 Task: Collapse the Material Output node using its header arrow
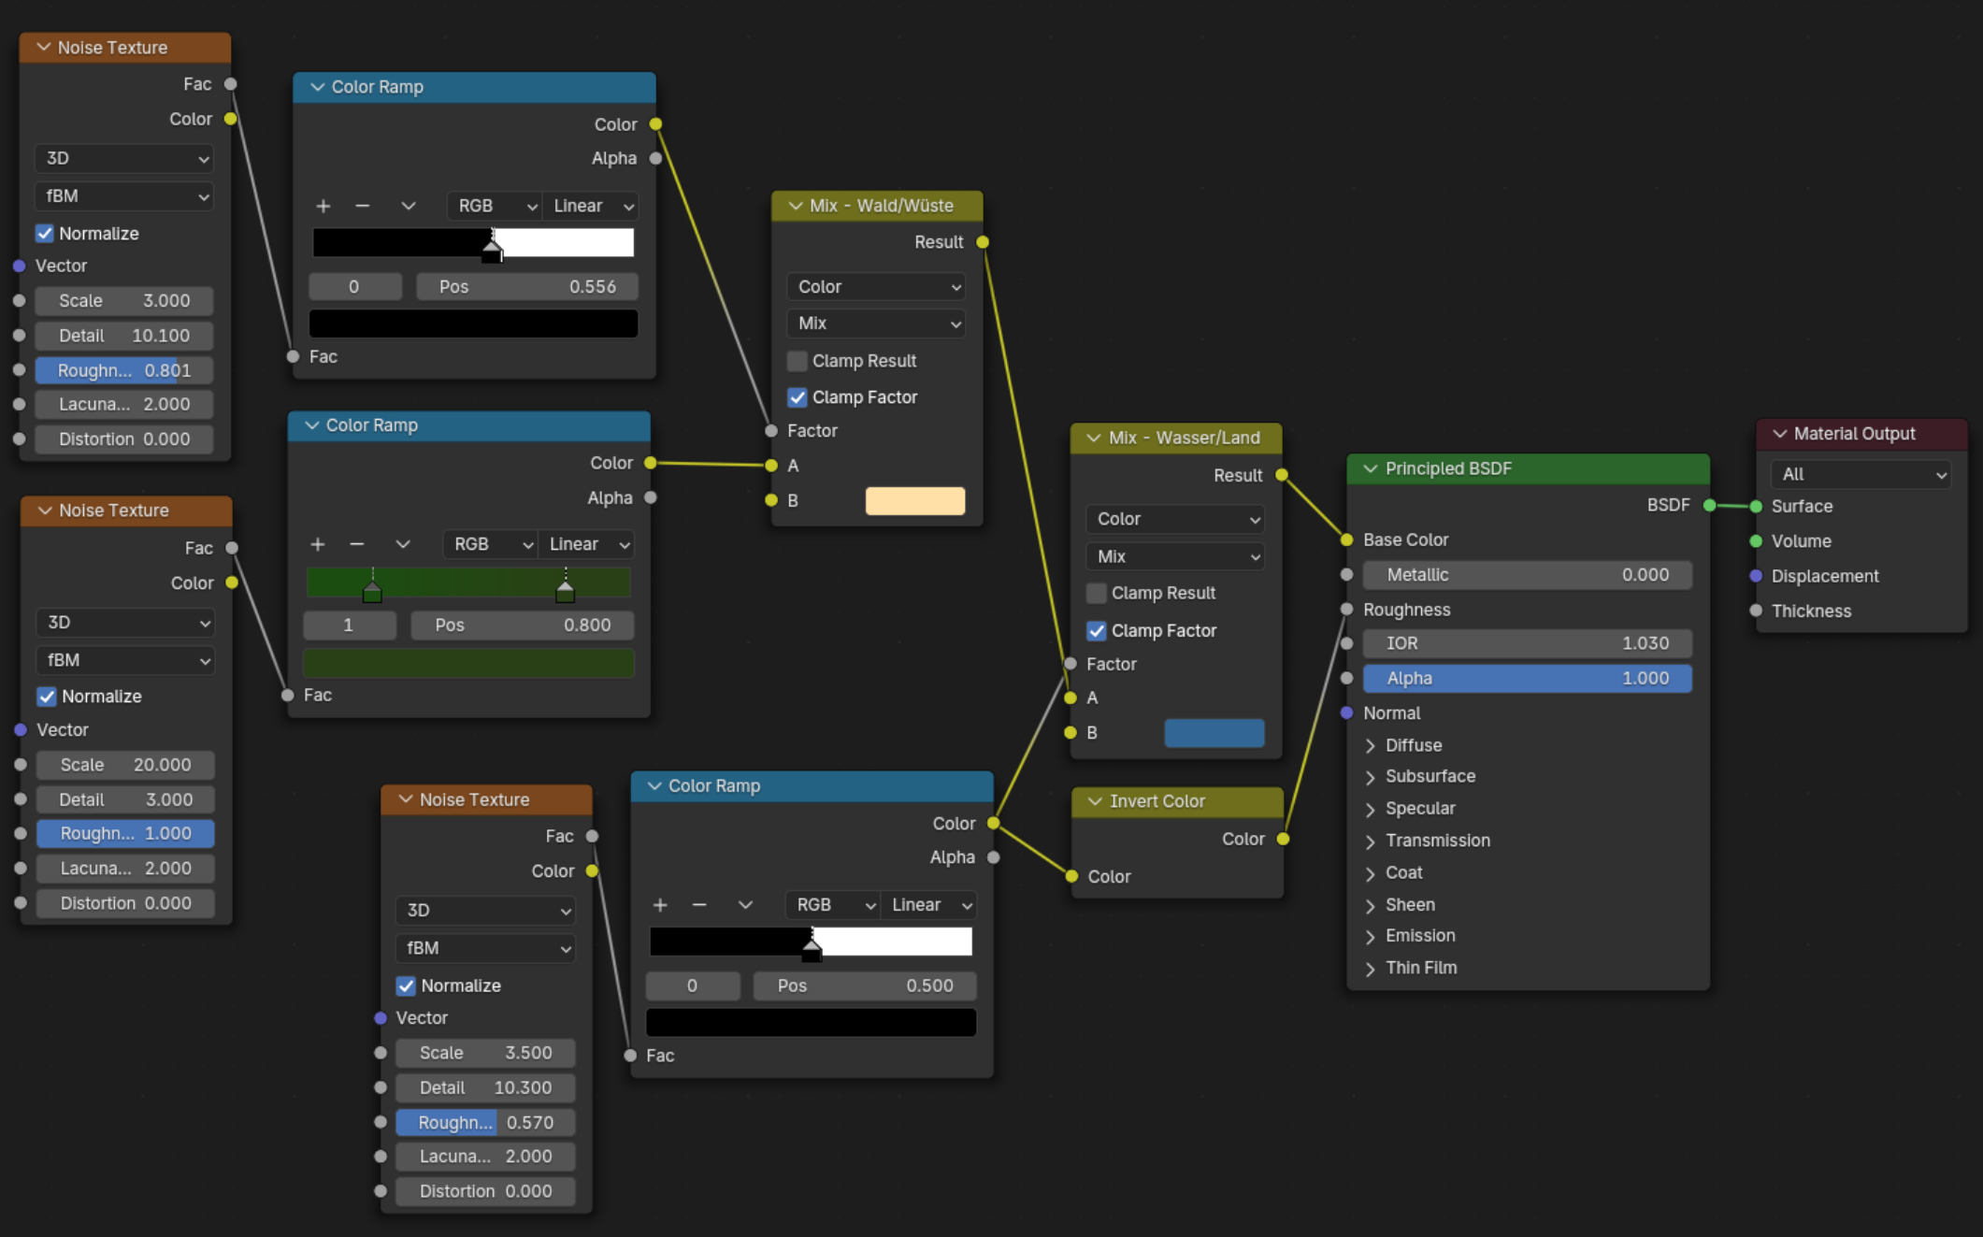pyautogui.click(x=1780, y=434)
